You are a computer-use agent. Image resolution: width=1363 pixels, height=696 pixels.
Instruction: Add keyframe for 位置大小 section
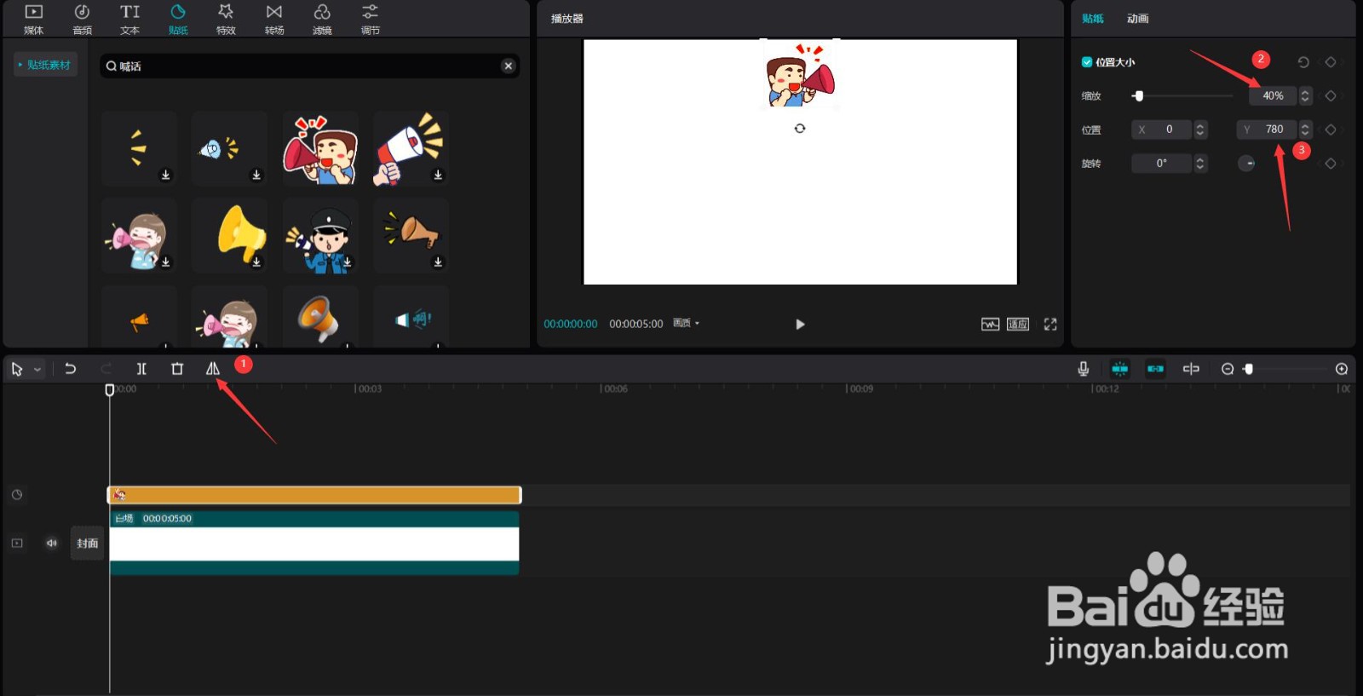click(1331, 62)
